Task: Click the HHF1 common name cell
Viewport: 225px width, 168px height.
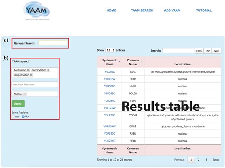Action: coord(133,86)
